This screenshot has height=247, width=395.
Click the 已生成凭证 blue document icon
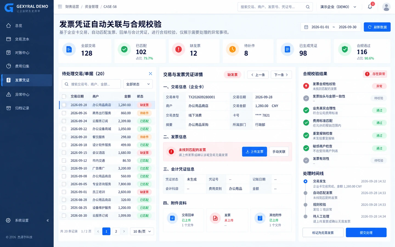(x=287, y=49)
